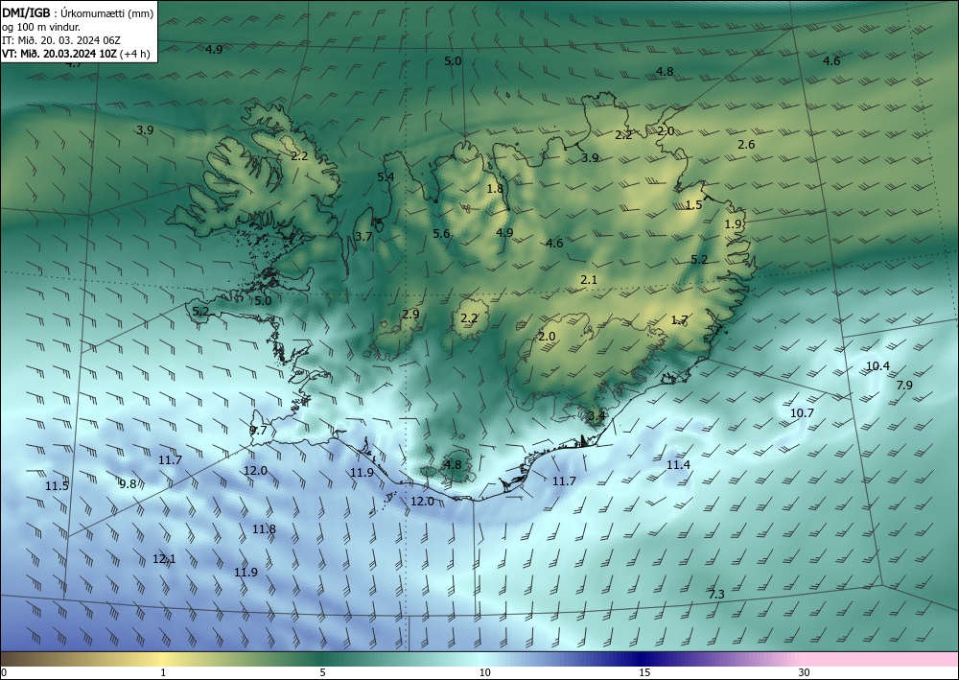Click the 1.8 value in north Iceland

[495, 188]
